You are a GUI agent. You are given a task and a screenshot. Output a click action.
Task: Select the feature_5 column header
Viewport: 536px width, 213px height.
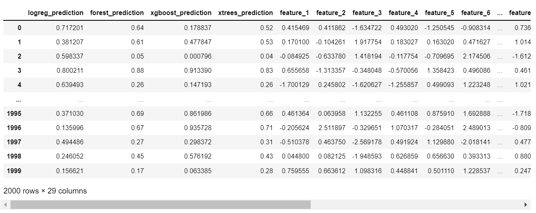(440, 13)
